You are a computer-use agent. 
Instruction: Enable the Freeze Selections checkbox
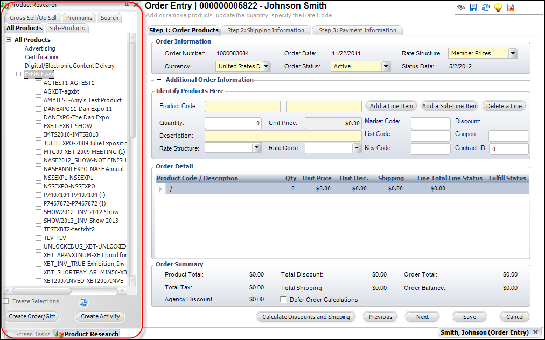6,301
